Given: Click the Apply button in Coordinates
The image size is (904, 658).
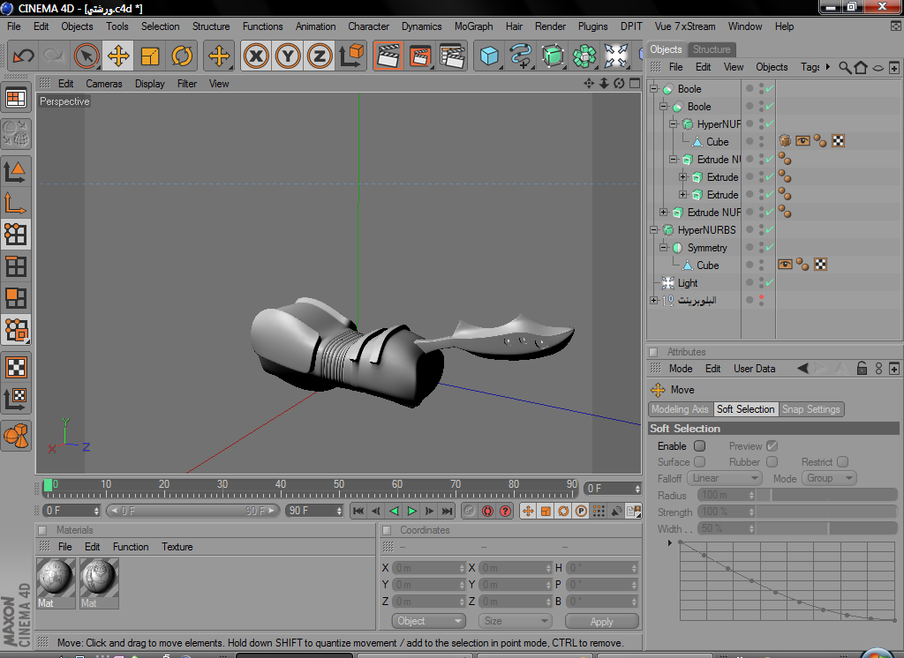Looking at the screenshot, I should (601, 621).
